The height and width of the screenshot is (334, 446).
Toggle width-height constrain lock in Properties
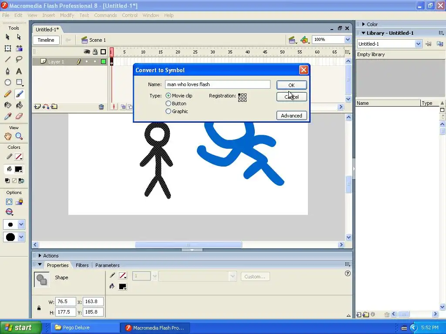[x=39, y=308]
